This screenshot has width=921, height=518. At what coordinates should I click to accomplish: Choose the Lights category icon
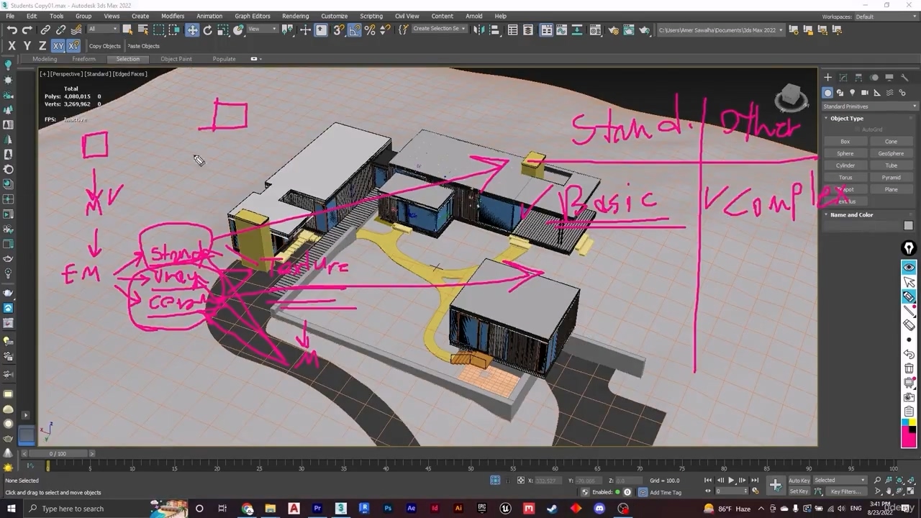852,93
